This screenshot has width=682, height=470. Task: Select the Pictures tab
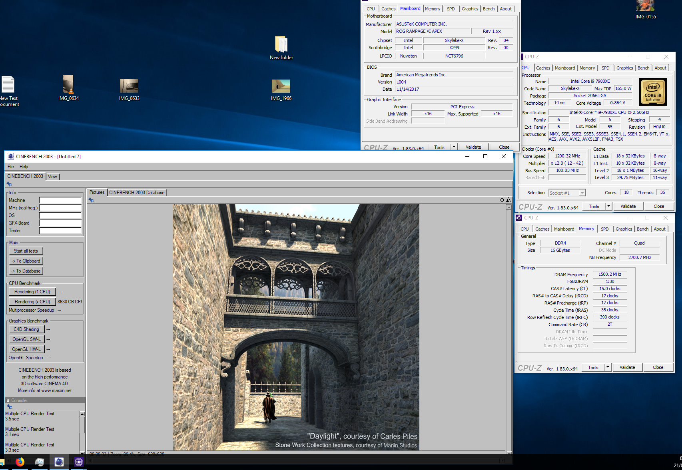(97, 192)
